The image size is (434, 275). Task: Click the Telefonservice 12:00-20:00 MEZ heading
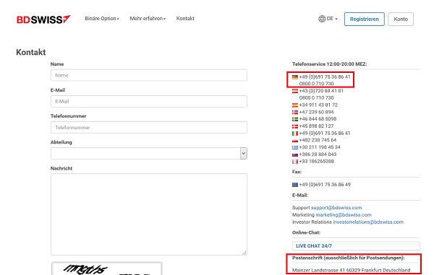329,64
